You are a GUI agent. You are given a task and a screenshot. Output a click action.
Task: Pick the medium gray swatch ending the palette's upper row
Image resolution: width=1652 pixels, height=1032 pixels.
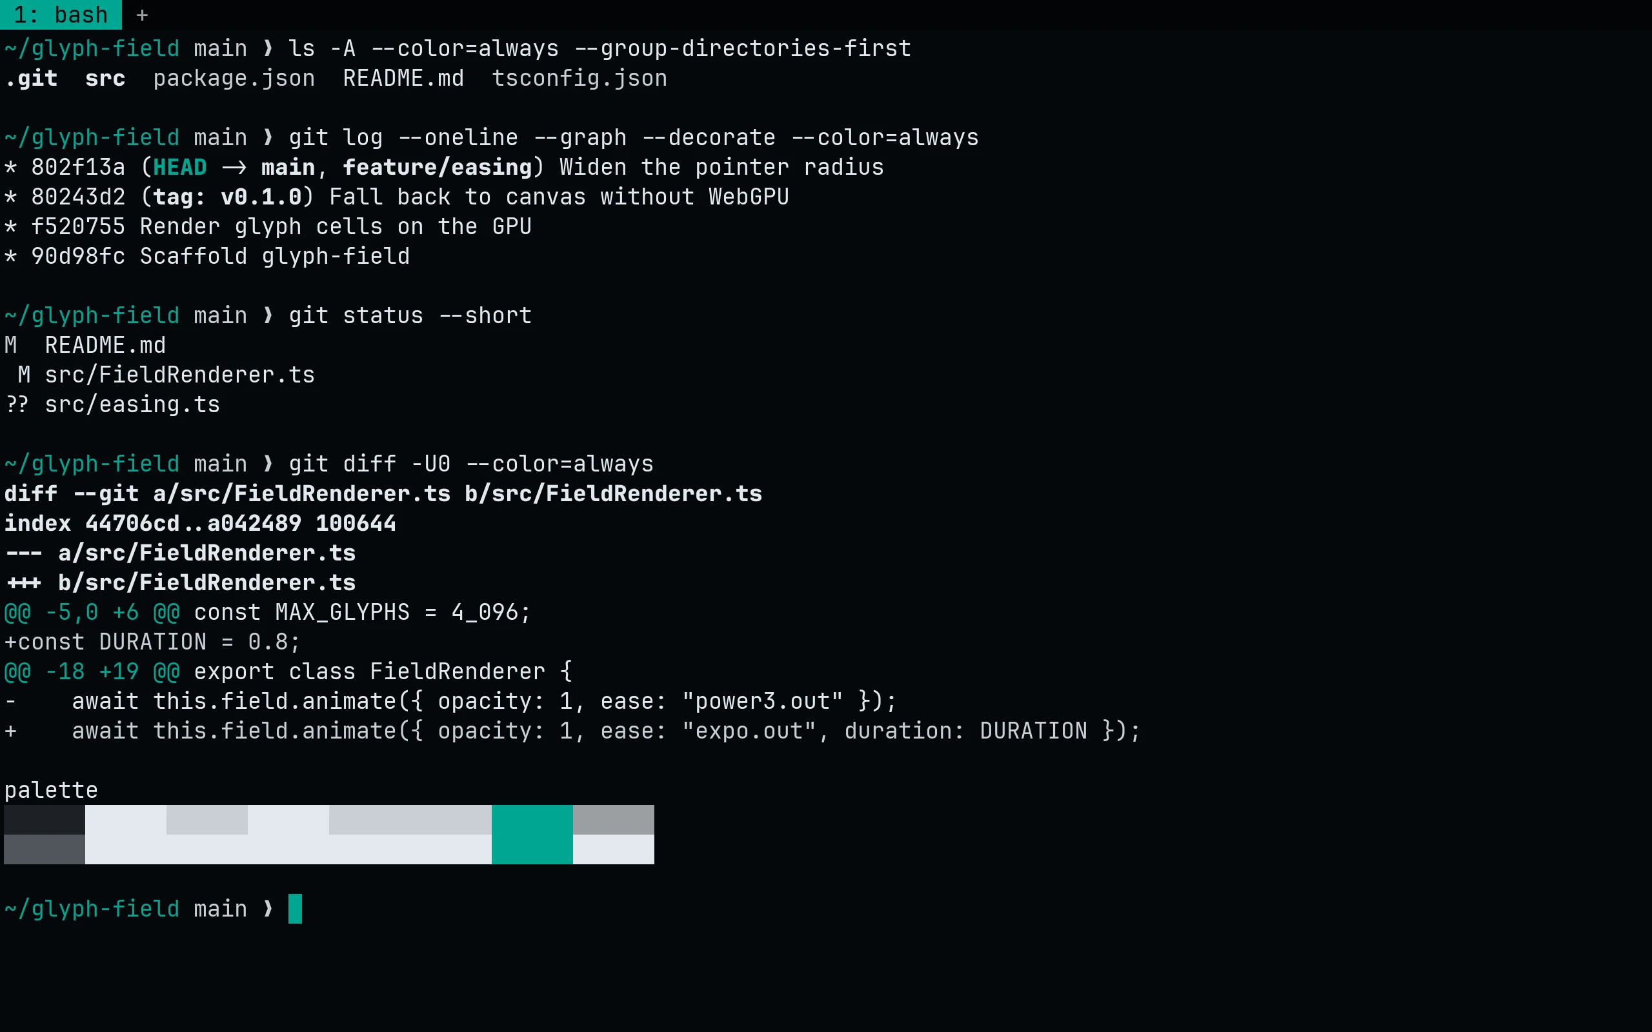click(x=613, y=819)
